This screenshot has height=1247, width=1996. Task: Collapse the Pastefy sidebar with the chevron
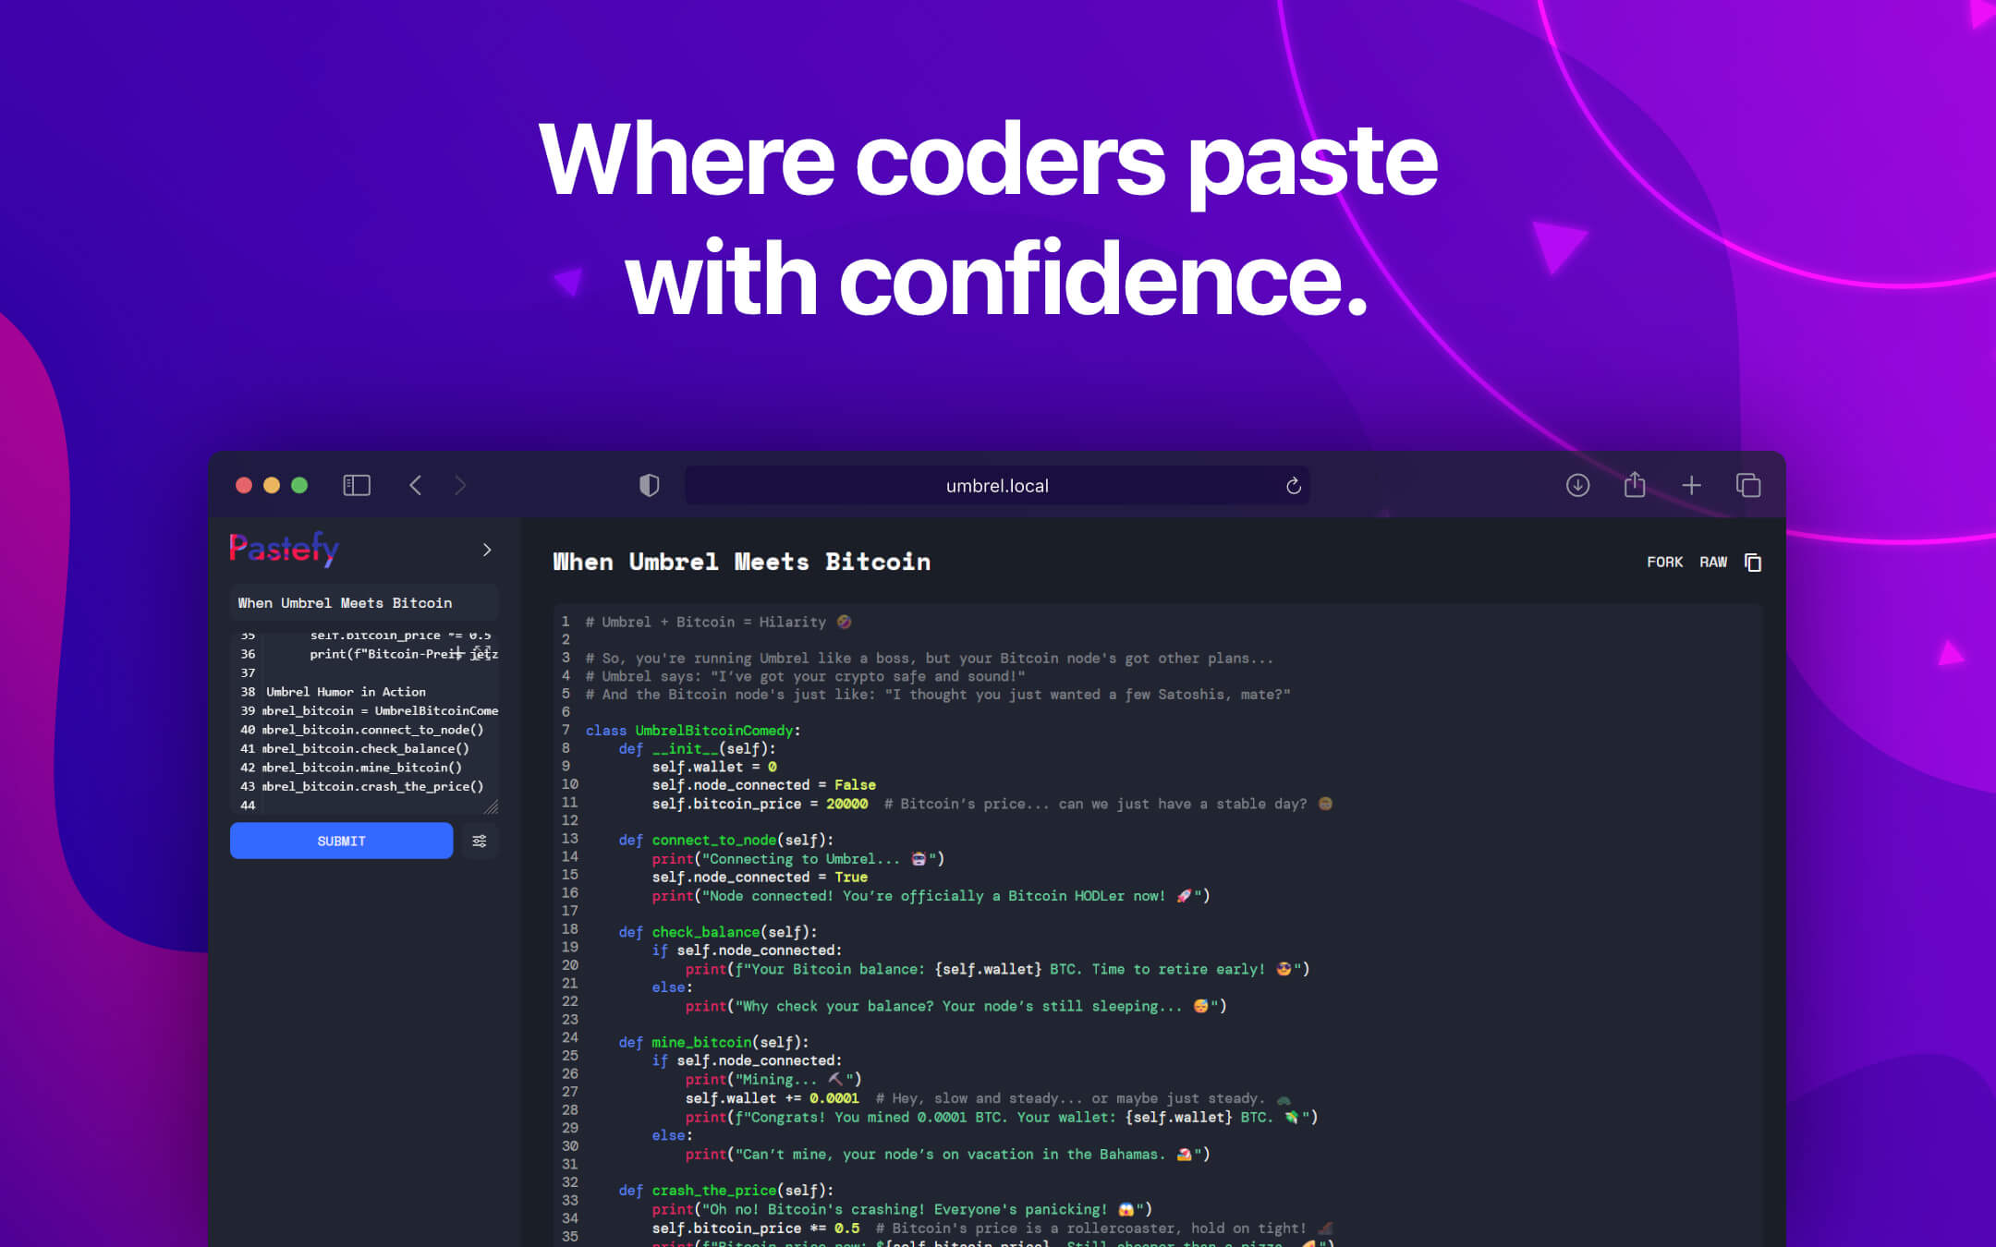tap(487, 549)
